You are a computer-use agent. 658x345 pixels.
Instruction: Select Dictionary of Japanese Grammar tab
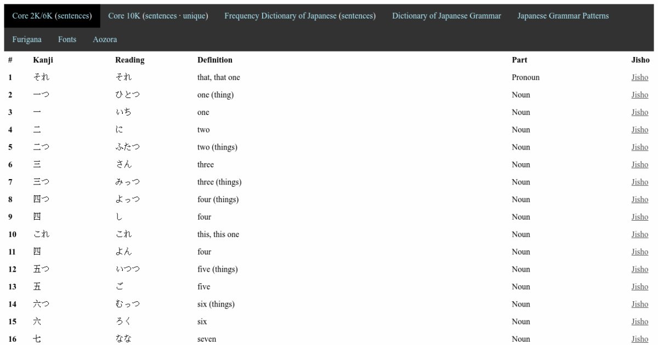pyautogui.click(x=446, y=16)
